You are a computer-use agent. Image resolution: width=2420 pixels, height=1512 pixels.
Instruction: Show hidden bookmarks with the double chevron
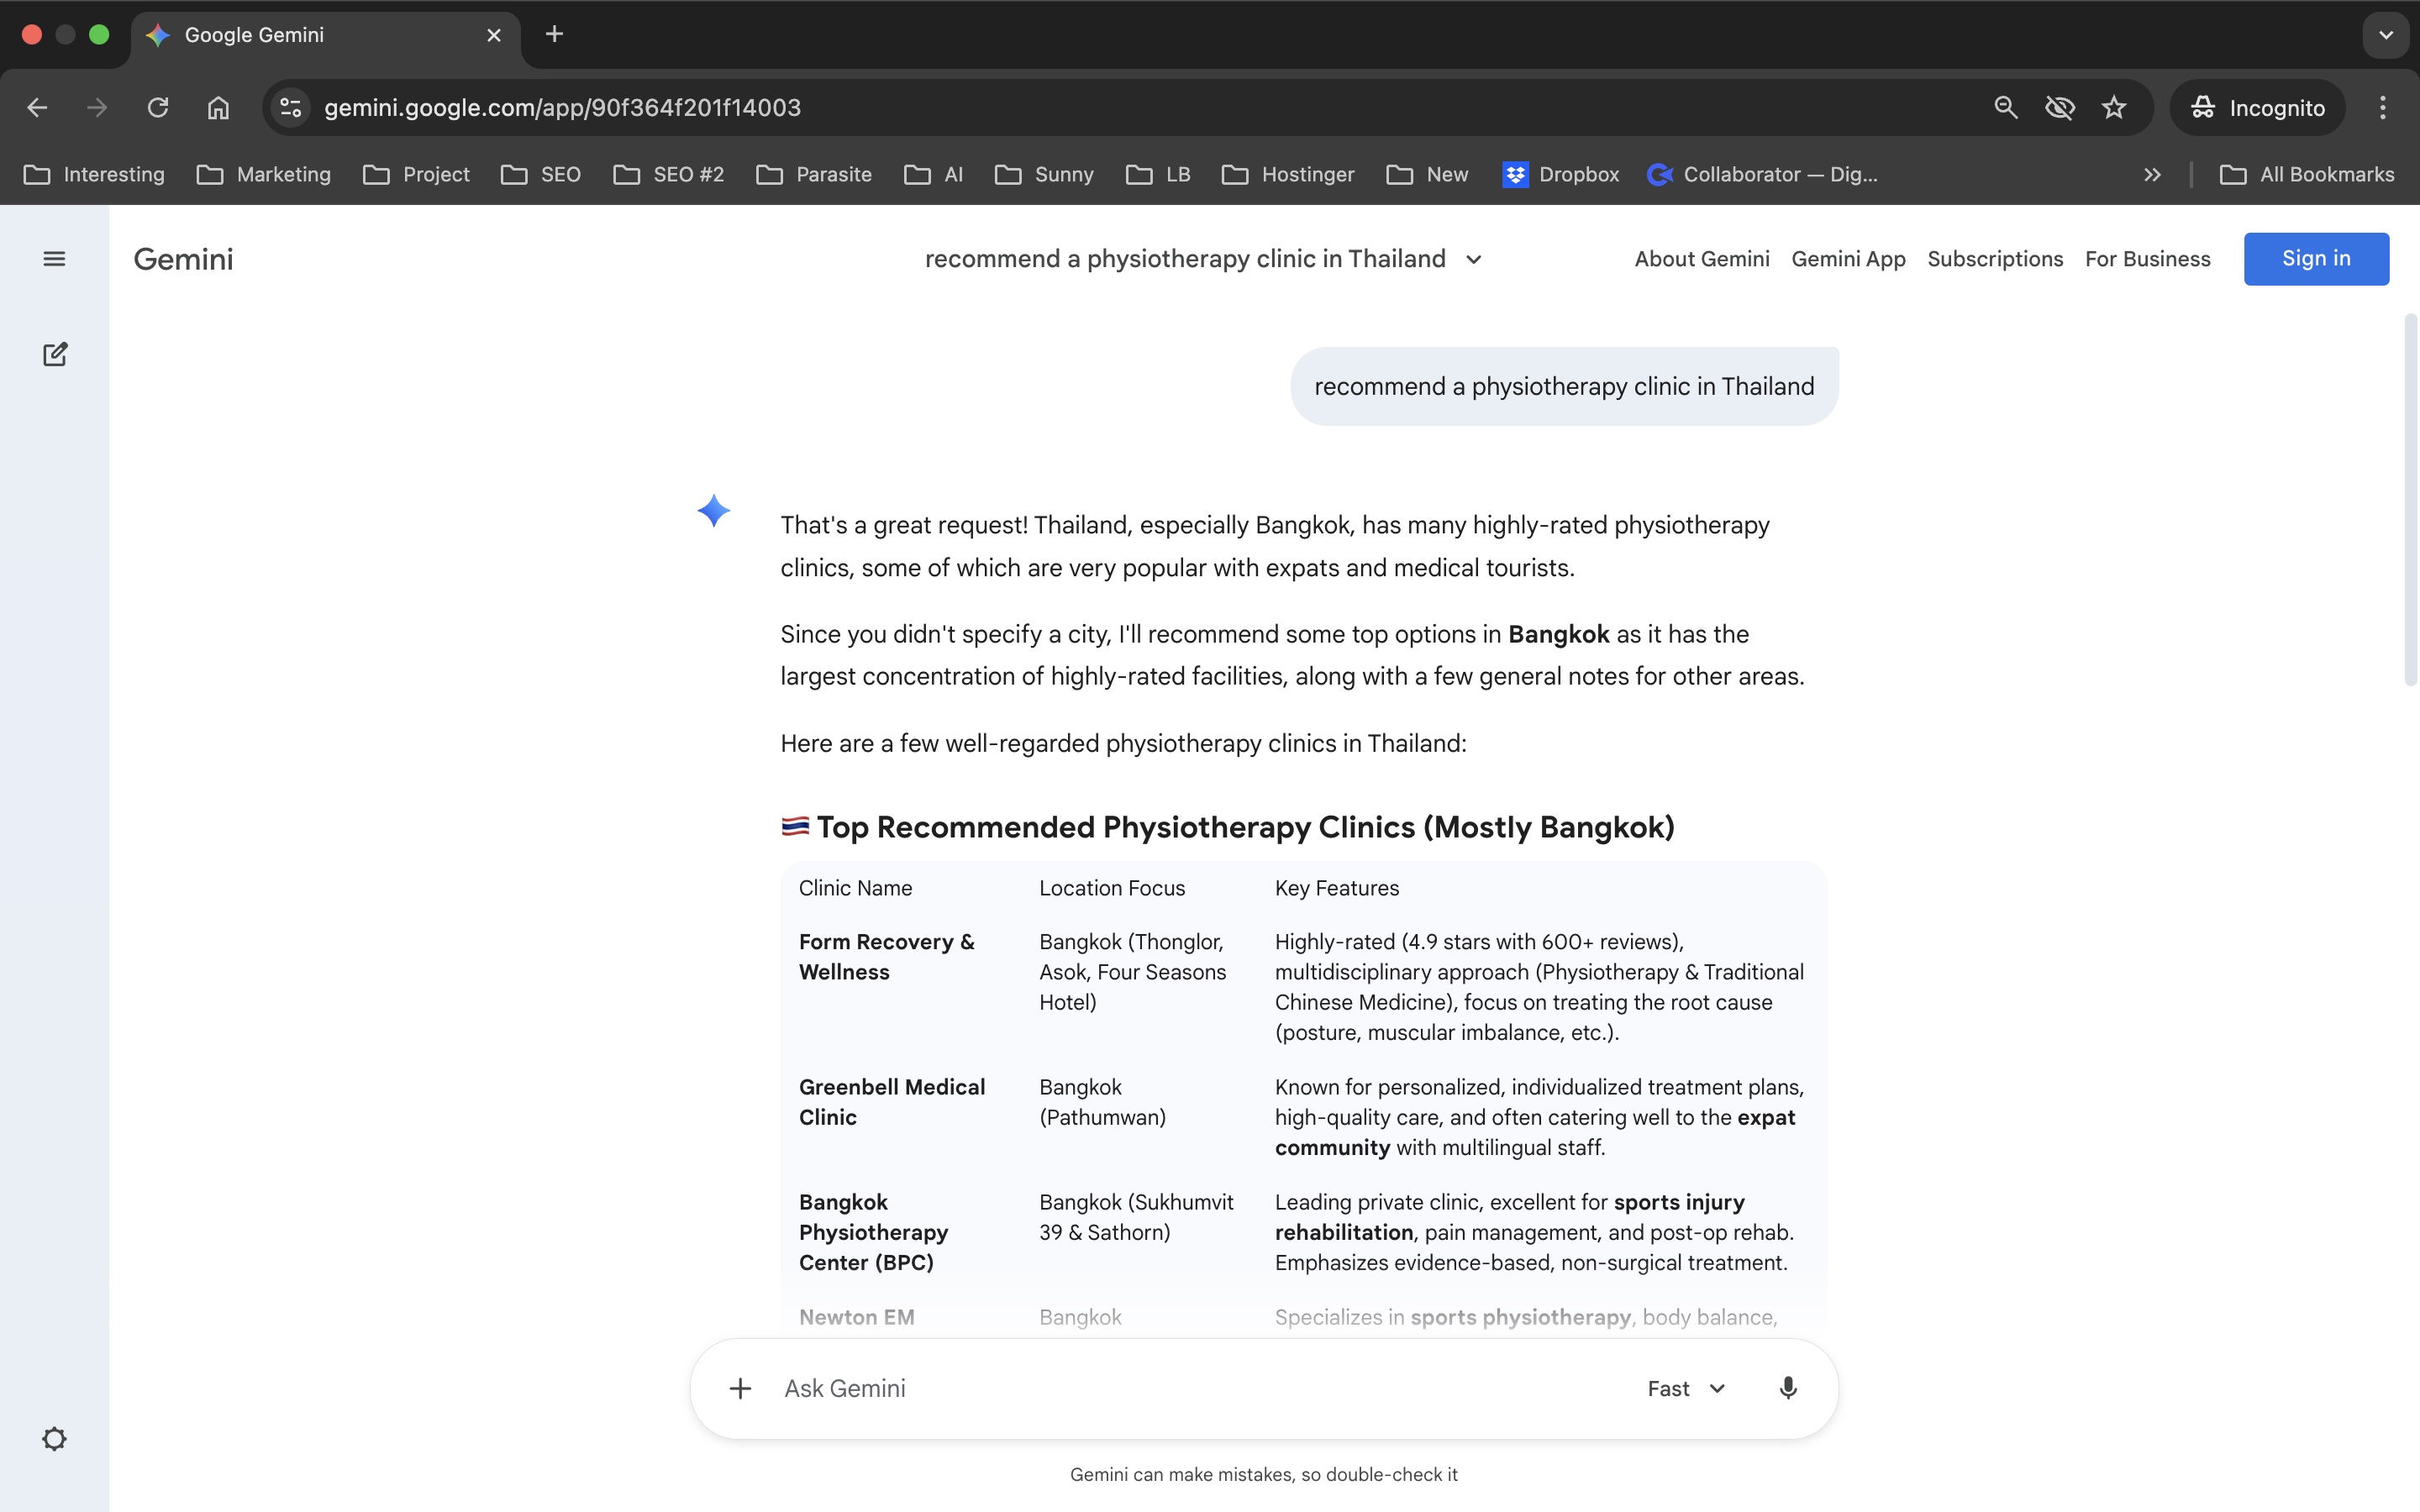pos(2153,175)
